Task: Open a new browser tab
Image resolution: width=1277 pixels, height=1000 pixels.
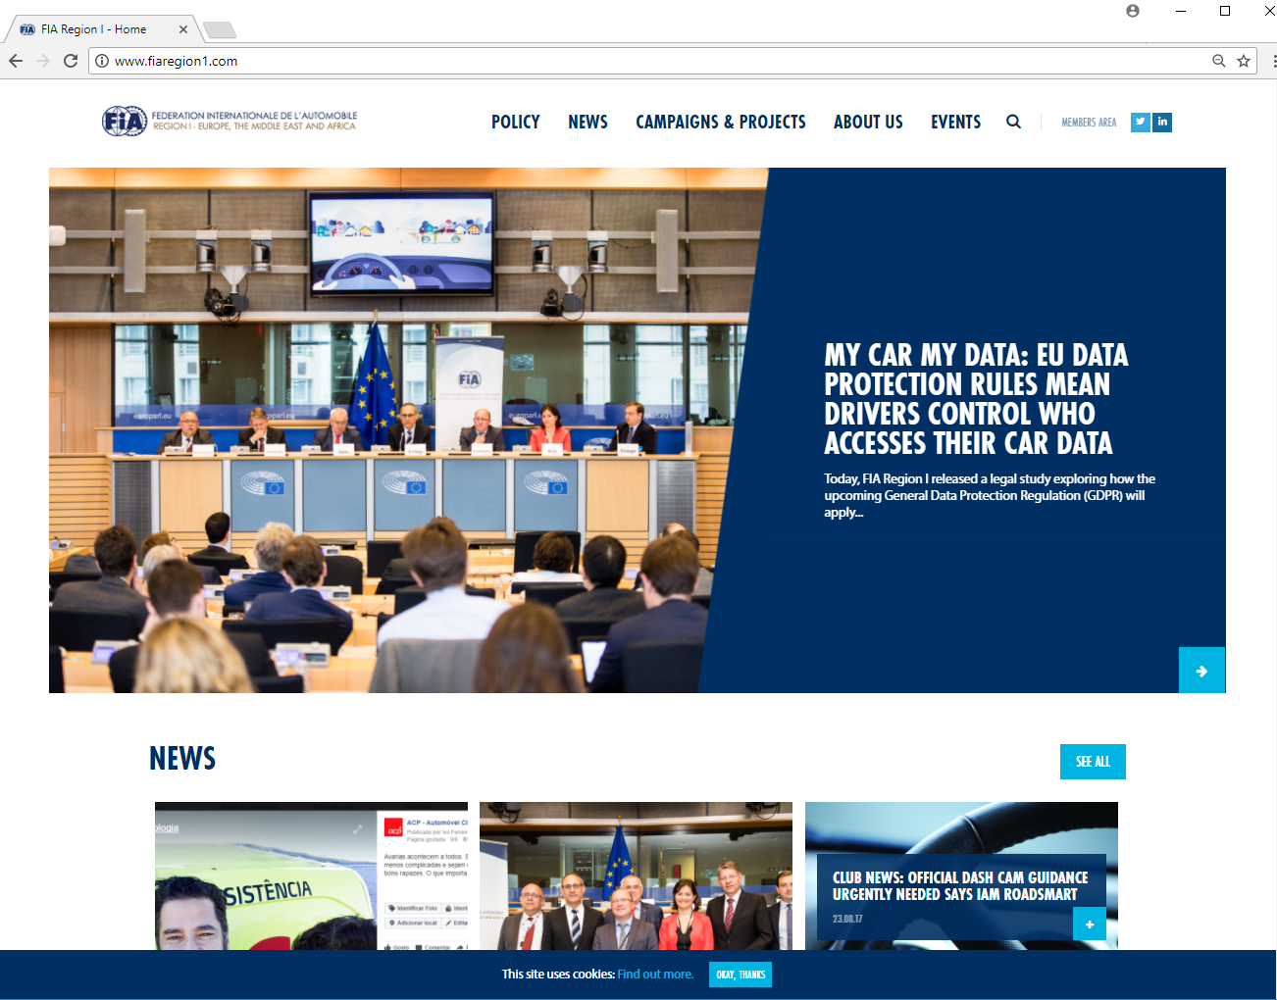Action: pos(219,29)
